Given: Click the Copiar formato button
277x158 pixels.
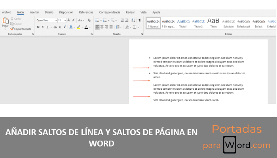Looking at the screenshot, I should [x=21, y=29].
